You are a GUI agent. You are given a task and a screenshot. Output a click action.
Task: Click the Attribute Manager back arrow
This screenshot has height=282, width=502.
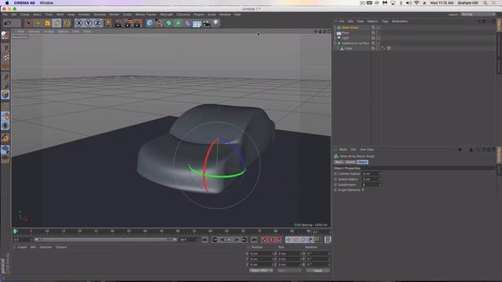(460, 150)
